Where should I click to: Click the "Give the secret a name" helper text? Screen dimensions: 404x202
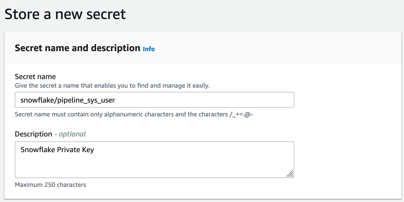tap(112, 86)
